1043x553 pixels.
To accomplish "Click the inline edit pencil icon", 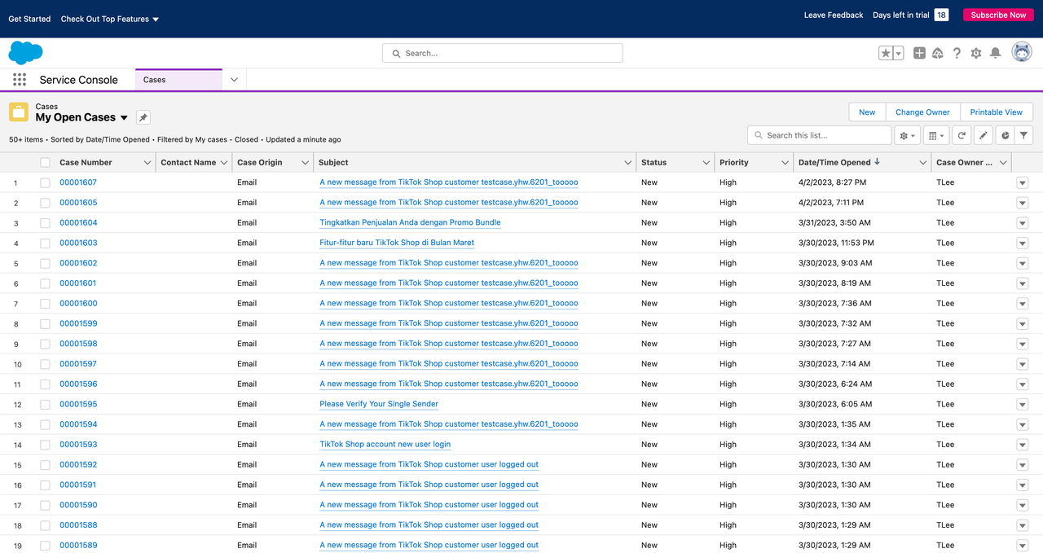I will [x=984, y=136].
